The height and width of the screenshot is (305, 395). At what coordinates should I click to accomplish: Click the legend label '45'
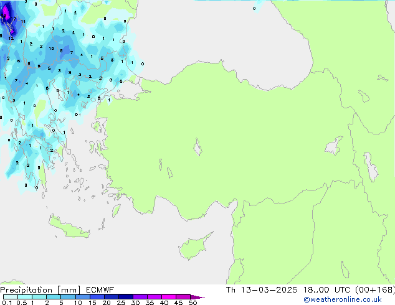(x=178, y=303)
